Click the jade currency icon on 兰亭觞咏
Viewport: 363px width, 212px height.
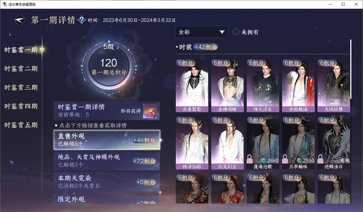(299, 161)
